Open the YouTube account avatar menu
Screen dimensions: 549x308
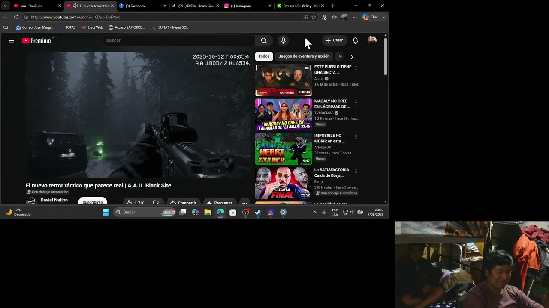372,40
